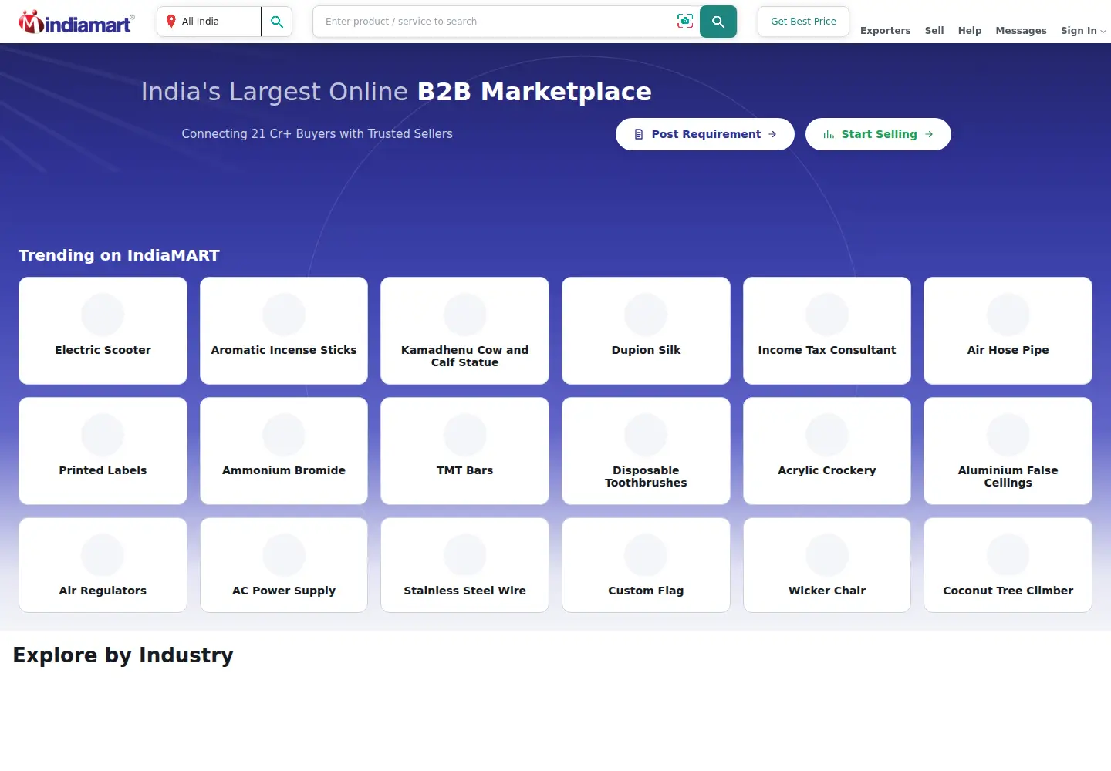The height and width of the screenshot is (771, 1111).
Task: Expand the Sign In dropdown
Action: click(1083, 31)
